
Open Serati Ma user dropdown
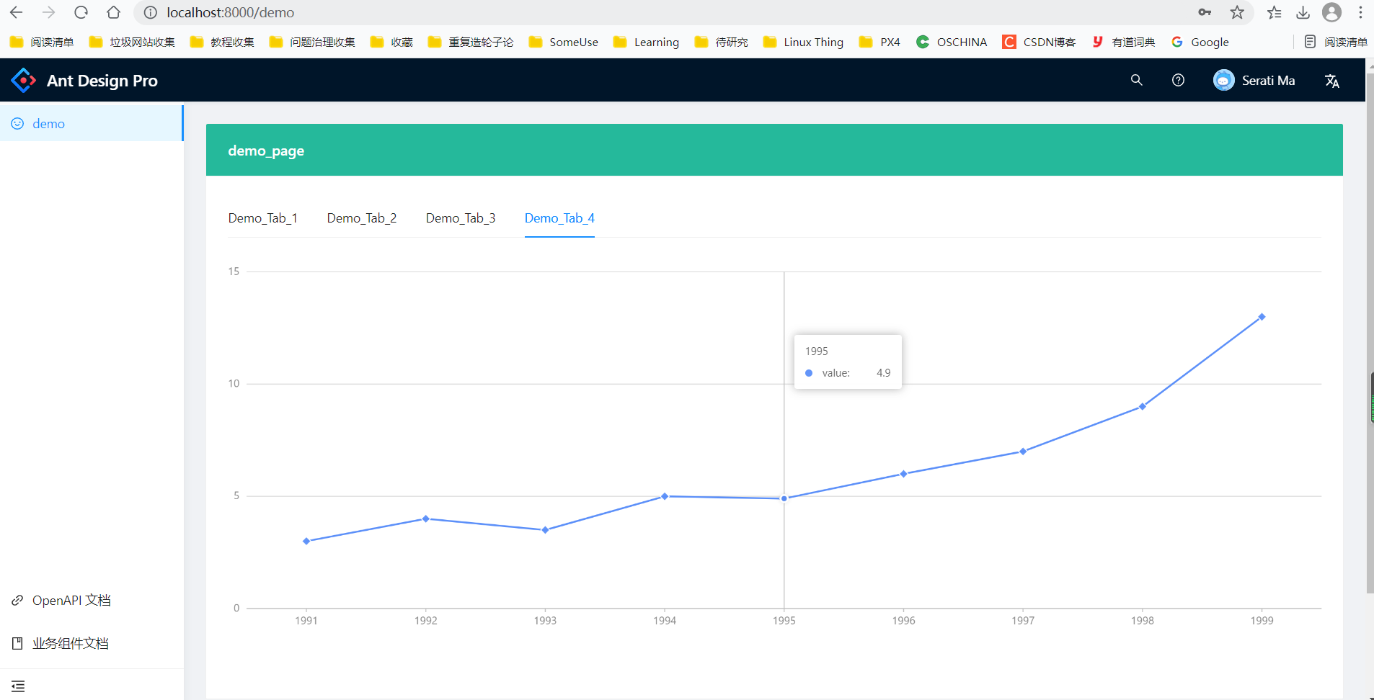click(x=1254, y=80)
